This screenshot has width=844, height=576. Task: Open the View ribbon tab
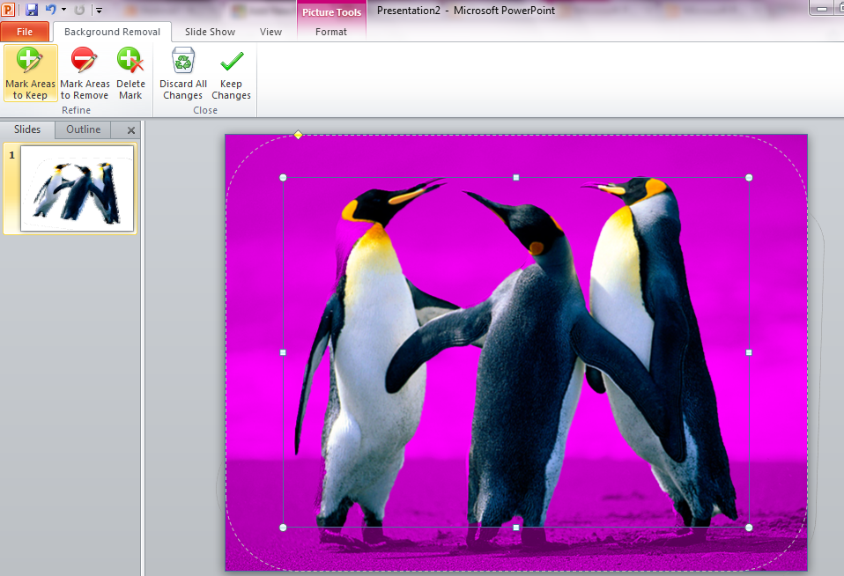tap(270, 32)
